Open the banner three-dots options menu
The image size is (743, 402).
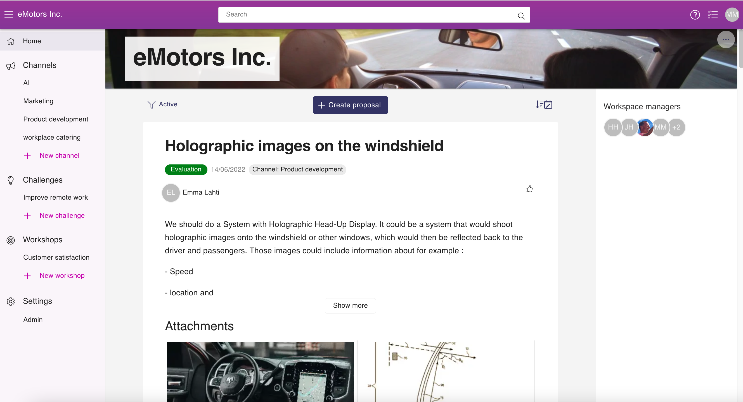point(726,39)
